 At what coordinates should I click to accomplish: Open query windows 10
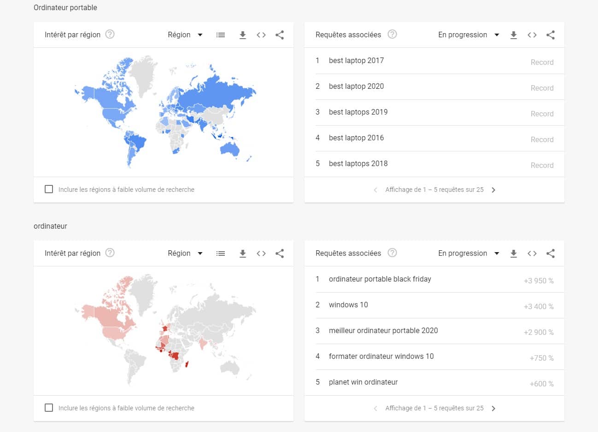(348, 305)
